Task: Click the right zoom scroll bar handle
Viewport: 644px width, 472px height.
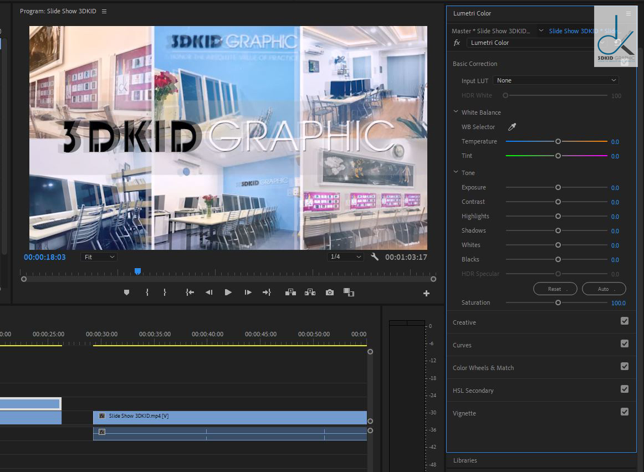Action: click(x=433, y=279)
